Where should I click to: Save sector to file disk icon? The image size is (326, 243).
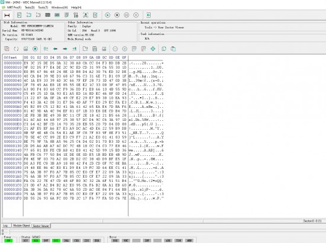95,49
